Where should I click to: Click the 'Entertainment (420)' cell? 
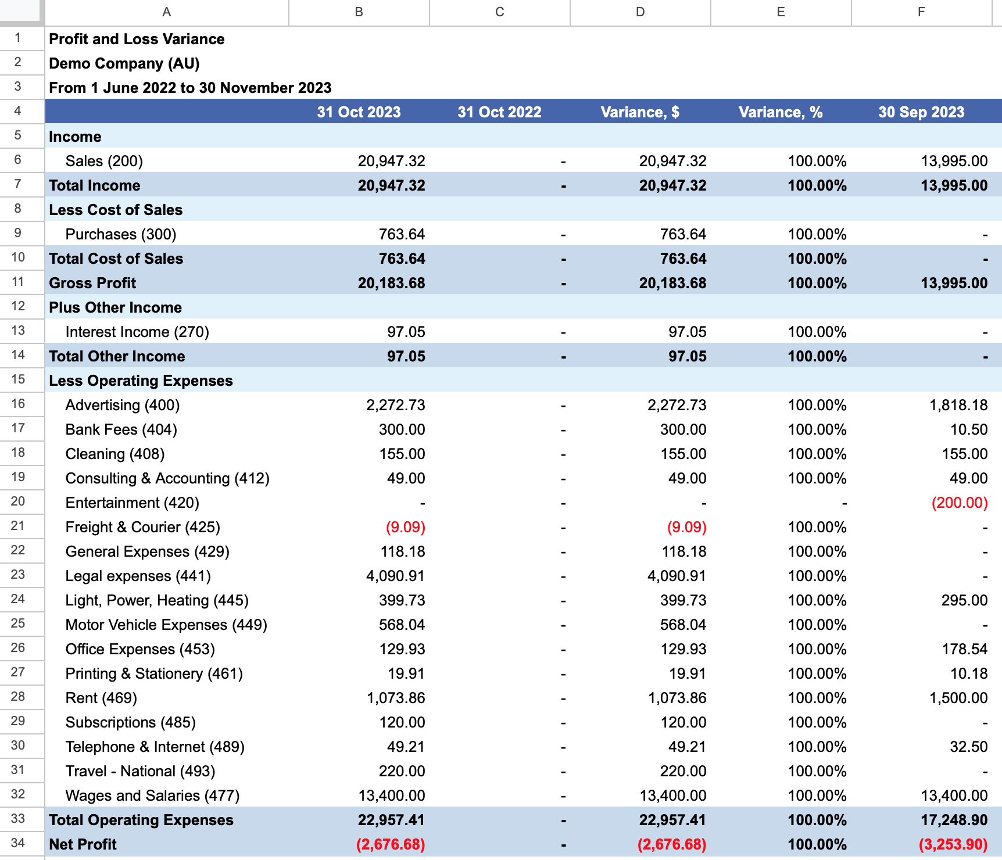[x=167, y=503]
